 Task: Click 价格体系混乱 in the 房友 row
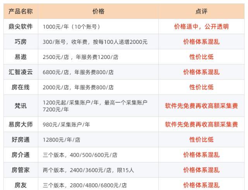[x=201, y=185]
